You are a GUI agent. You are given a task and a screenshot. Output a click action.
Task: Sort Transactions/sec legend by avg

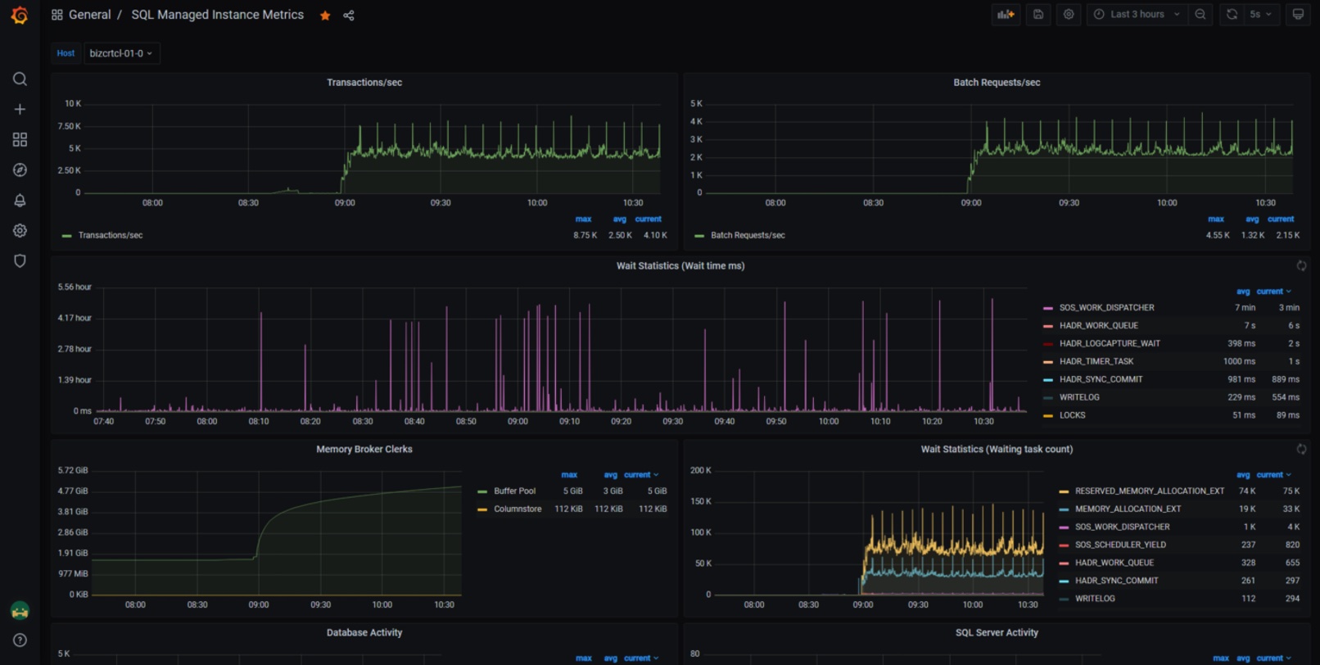pos(619,219)
